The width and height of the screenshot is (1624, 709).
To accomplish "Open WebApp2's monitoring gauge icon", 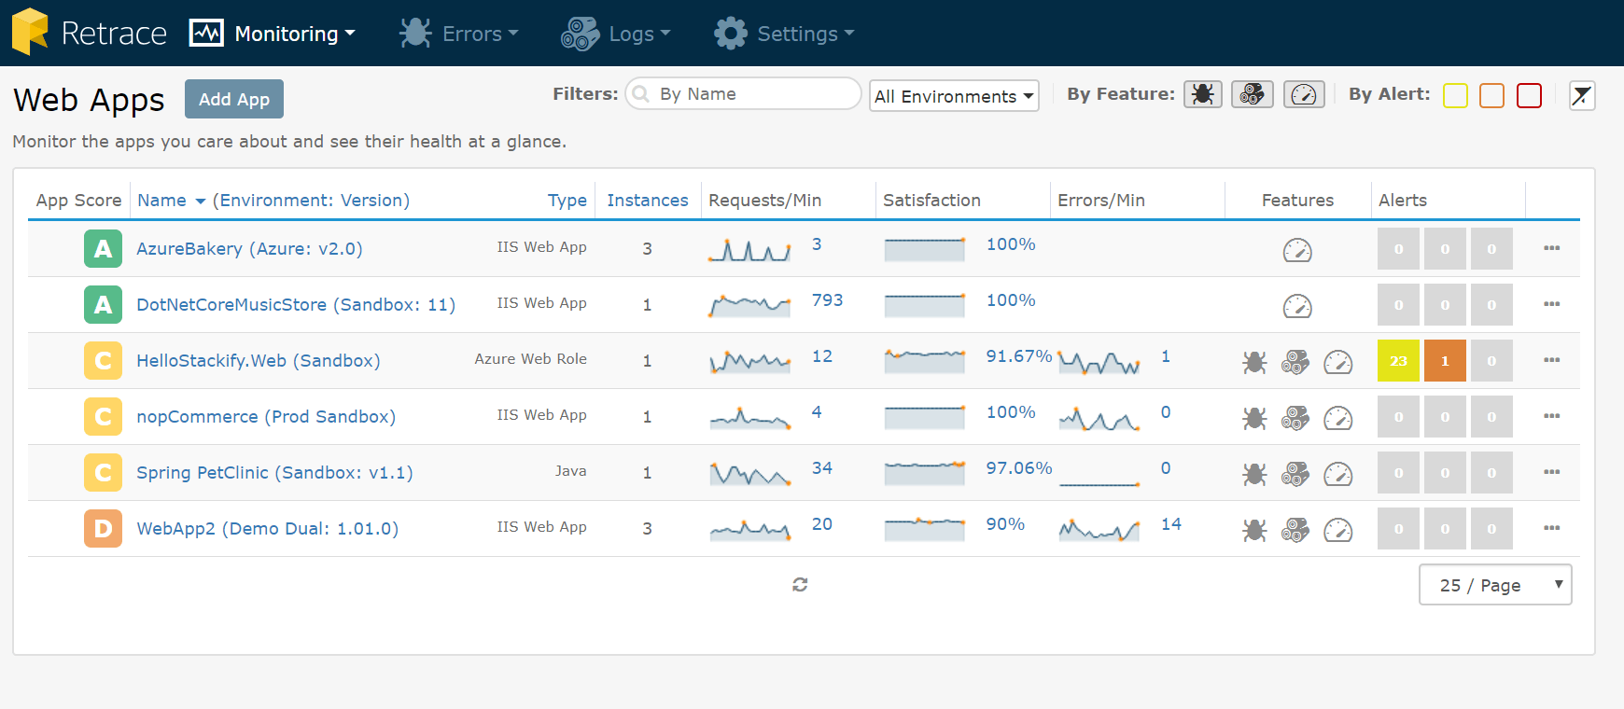I will (1338, 529).
